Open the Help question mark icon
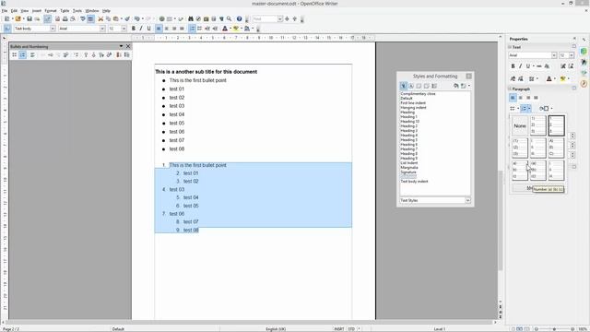The height and width of the screenshot is (332, 590). coord(239,18)
